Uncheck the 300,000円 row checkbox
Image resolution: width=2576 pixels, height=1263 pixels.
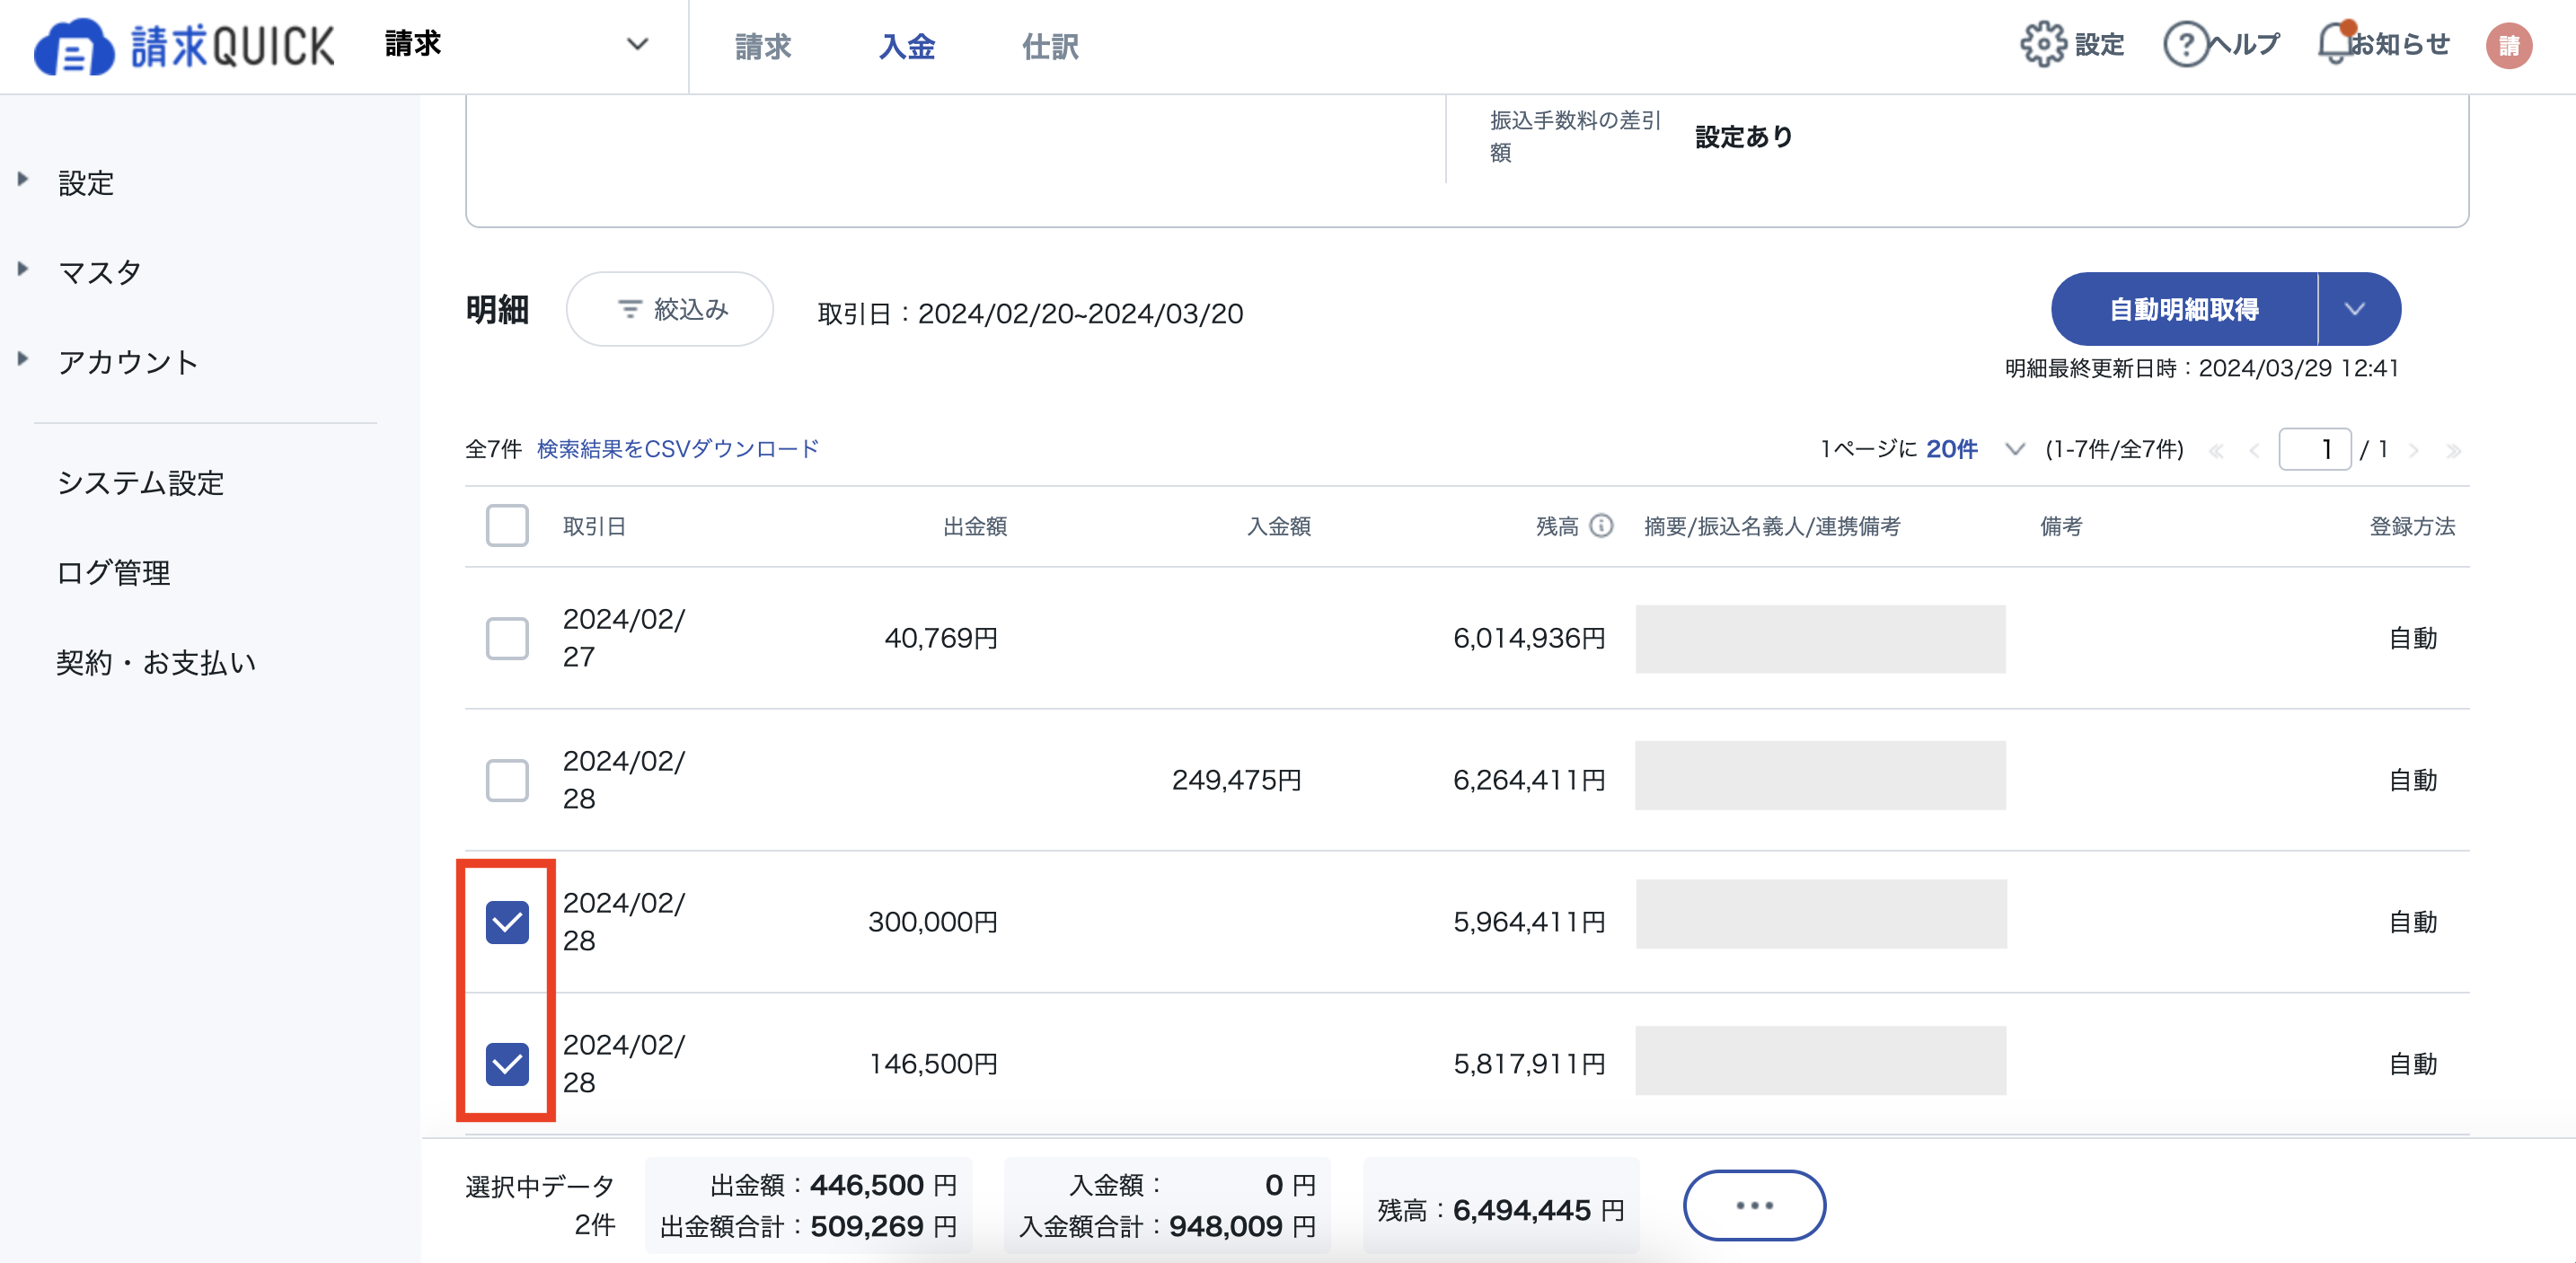(507, 922)
